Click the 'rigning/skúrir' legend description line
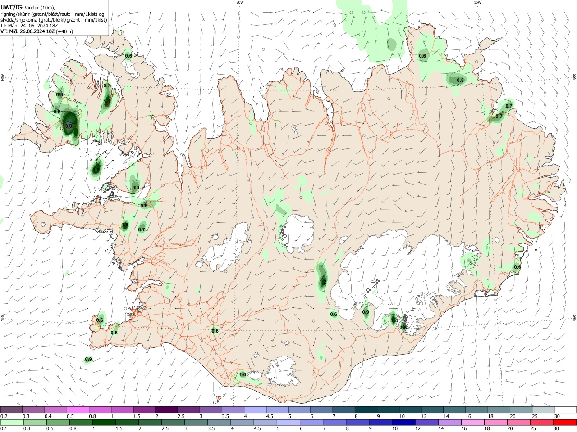 pos(52,13)
